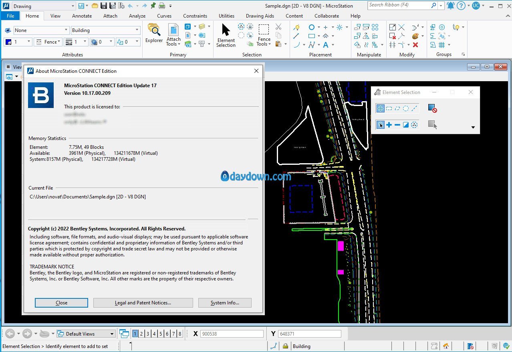Viewport: 512px width, 352px height.
Task: Select the Change Attributes palette icon
Action: pos(415,36)
